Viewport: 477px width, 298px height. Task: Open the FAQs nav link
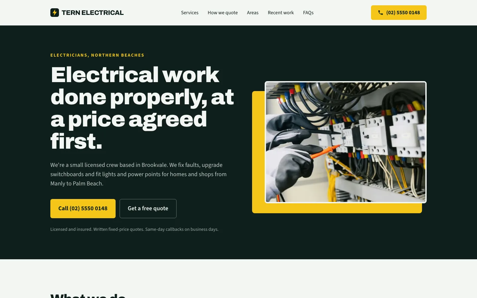308,13
